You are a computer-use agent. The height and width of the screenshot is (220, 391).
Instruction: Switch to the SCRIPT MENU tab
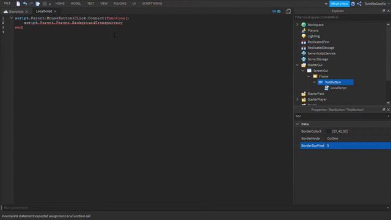pyautogui.click(x=152, y=4)
